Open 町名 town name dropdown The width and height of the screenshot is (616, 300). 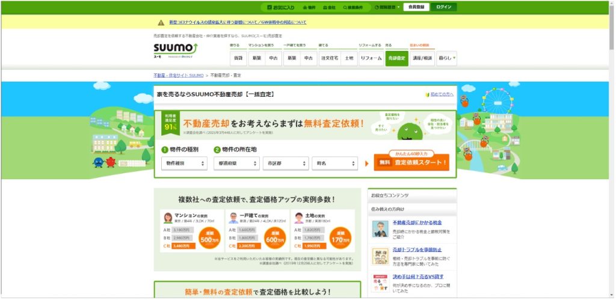coord(334,163)
